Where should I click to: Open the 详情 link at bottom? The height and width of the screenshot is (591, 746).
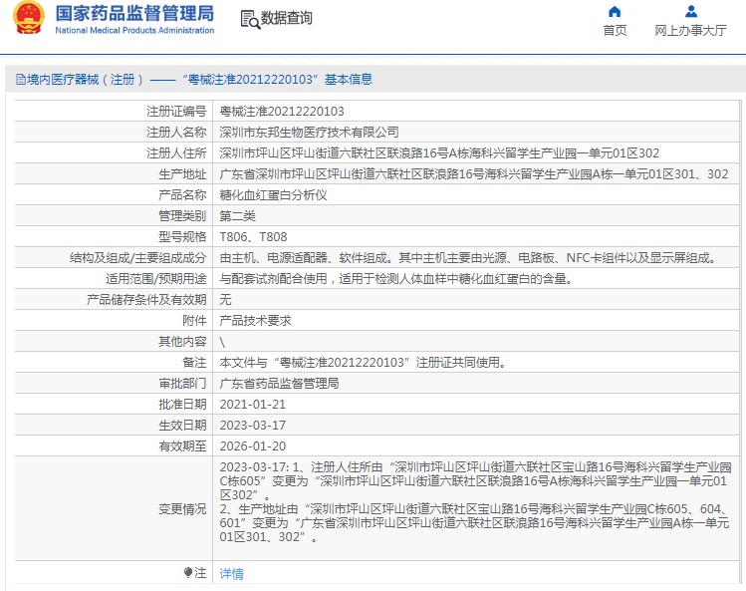pyautogui.click(x=231, y=573)
